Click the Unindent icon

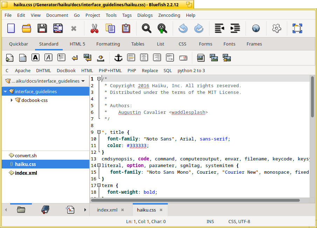tap(219, 28)
